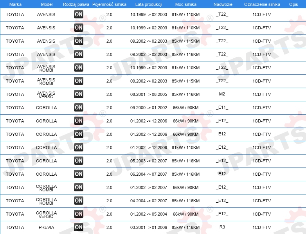Click the Marka column header
This screenshot has width=306, height=234.
tap(15, 4)
